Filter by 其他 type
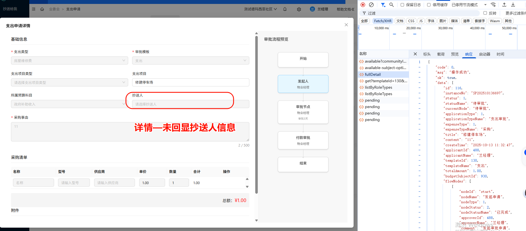The width and height of the screenshot is (526, 231). click(508, 21)
